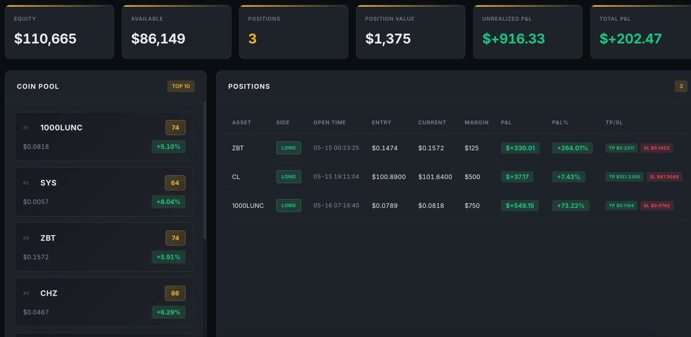691x337 pixels.
Task: Click the P&L badge $+330.01
Action: click(520, 148)
